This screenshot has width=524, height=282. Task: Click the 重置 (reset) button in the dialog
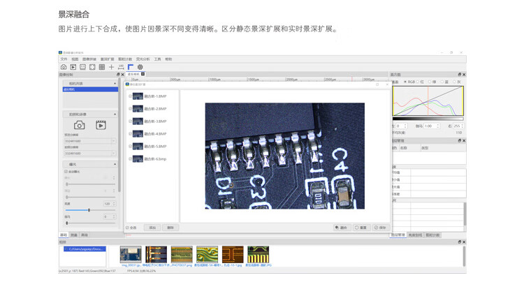(361, 228)
